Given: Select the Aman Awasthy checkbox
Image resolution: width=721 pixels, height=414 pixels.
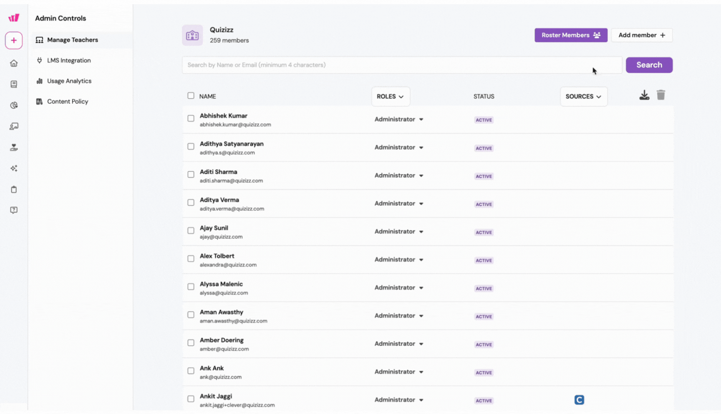Looking at the screenshot, I should (191, 315).
